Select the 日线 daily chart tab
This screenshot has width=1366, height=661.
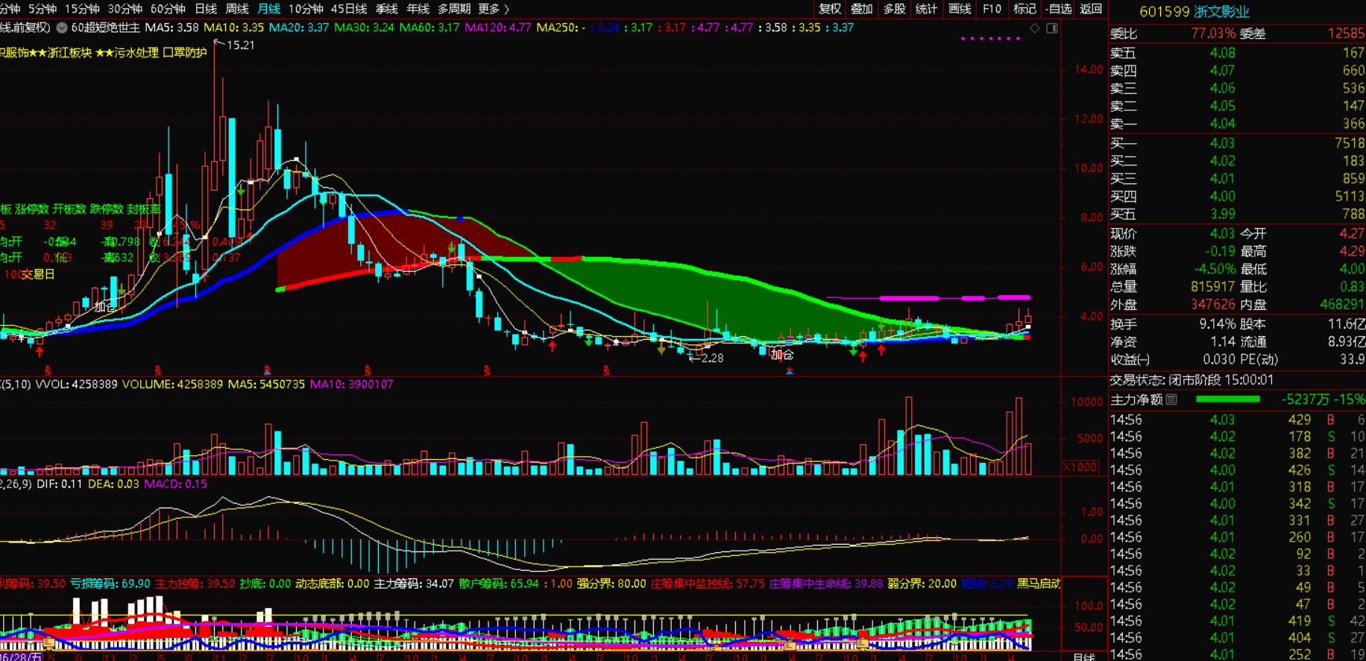click(x=206, y=9)
